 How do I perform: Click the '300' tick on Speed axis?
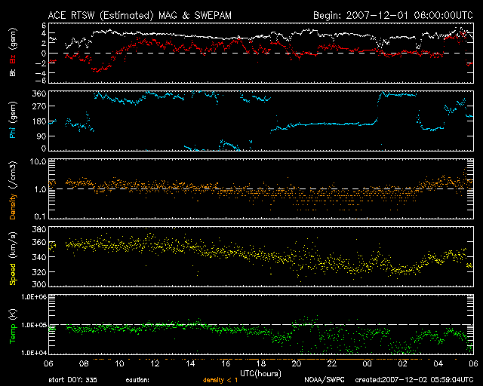[x=39, y=284]
